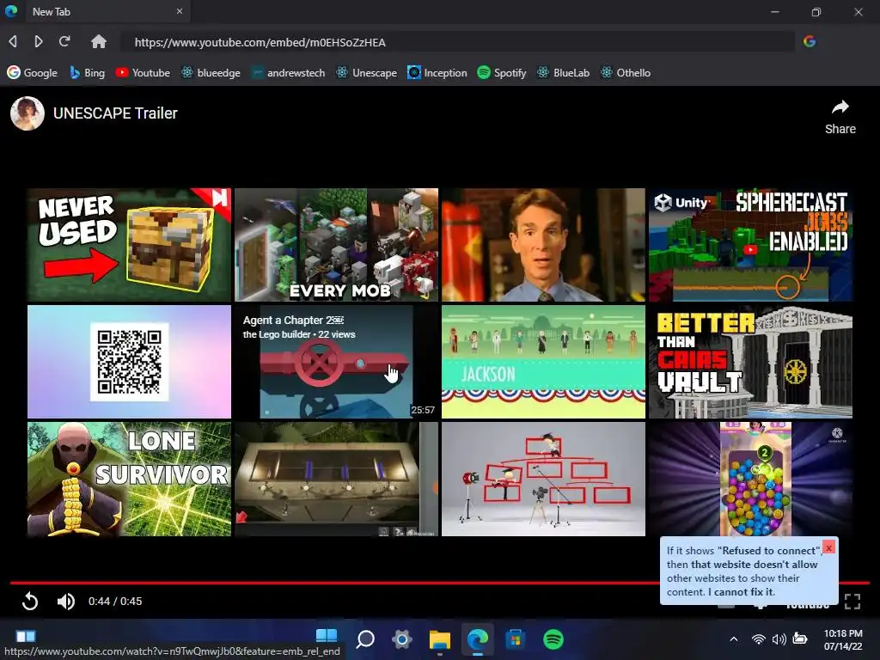880x660 pixels.
Task: Dismiss the Refused to connect tooltip
Action: click(828, 547)
